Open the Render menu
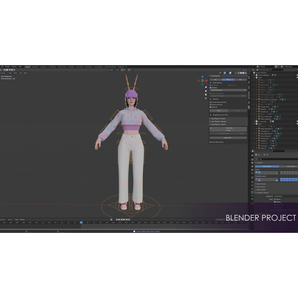 pos(7,67)
